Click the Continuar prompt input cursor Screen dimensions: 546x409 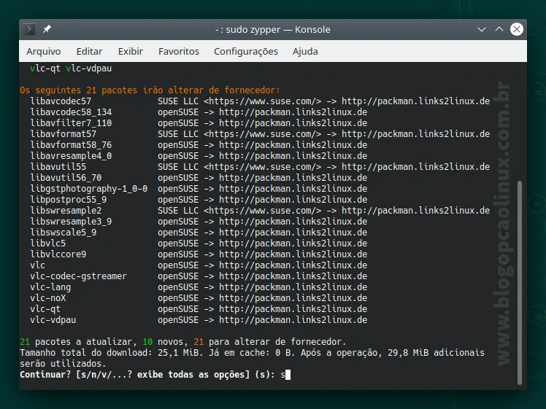(288, 375)
